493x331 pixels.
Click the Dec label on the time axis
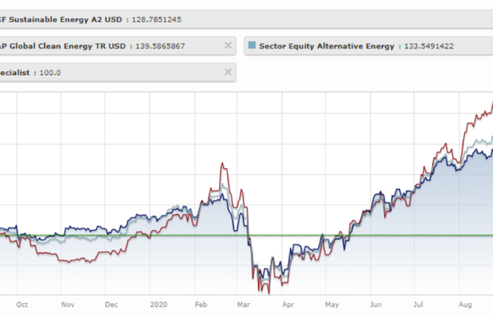(x=111, y=304)
